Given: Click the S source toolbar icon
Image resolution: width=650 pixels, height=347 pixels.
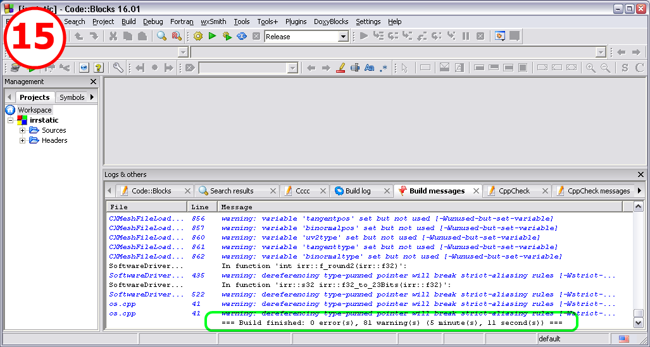Looking at the screenshot, I should click(625, 68).
